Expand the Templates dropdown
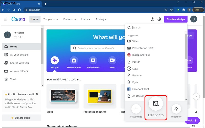Viewport: 205px width, 128px height. point(50,19)
